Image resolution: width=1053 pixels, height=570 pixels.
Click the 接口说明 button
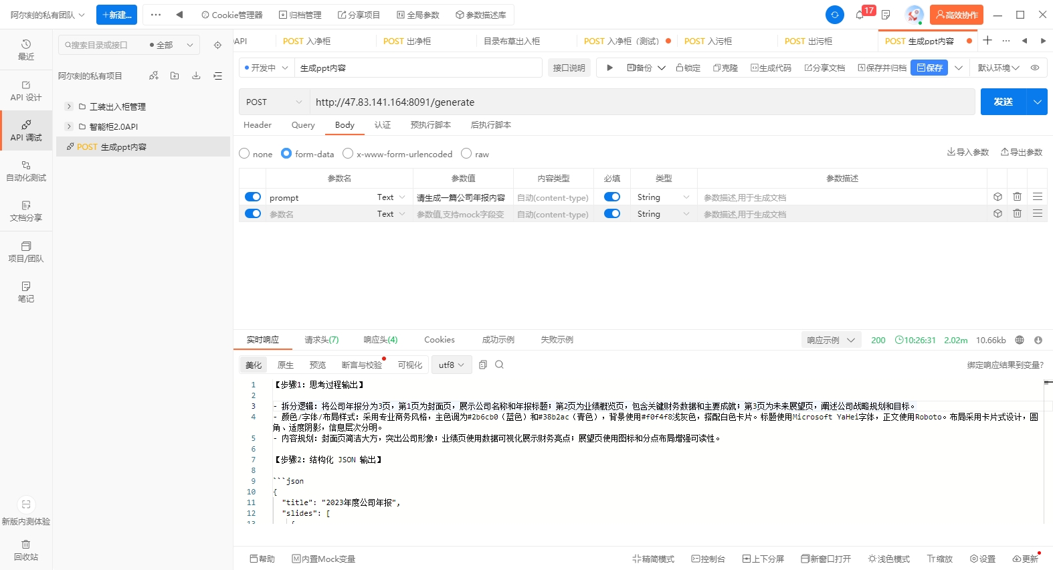(569, 68)
